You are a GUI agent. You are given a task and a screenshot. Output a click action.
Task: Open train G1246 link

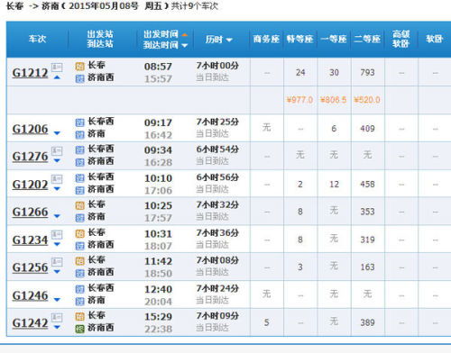point(30,295)
